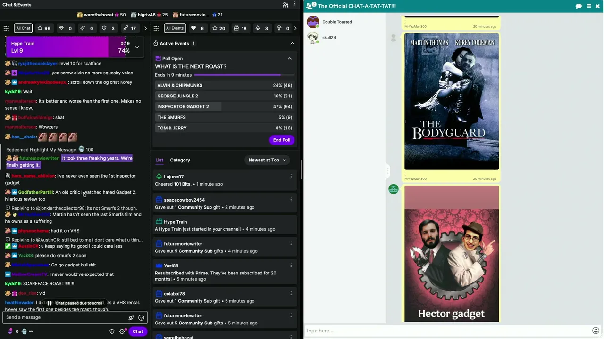Toggle the star events filter showing 20
The width and height of the screenshot is (604, 339).
point(218,28)
